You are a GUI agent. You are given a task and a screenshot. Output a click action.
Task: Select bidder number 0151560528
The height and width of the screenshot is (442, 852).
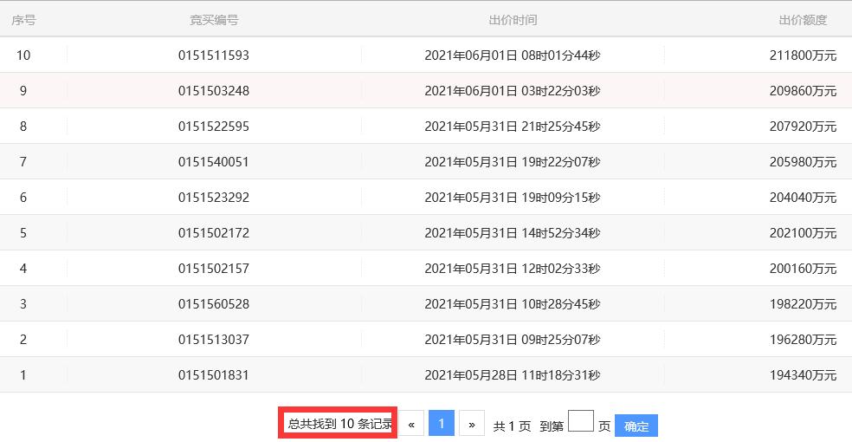point(214,304)
